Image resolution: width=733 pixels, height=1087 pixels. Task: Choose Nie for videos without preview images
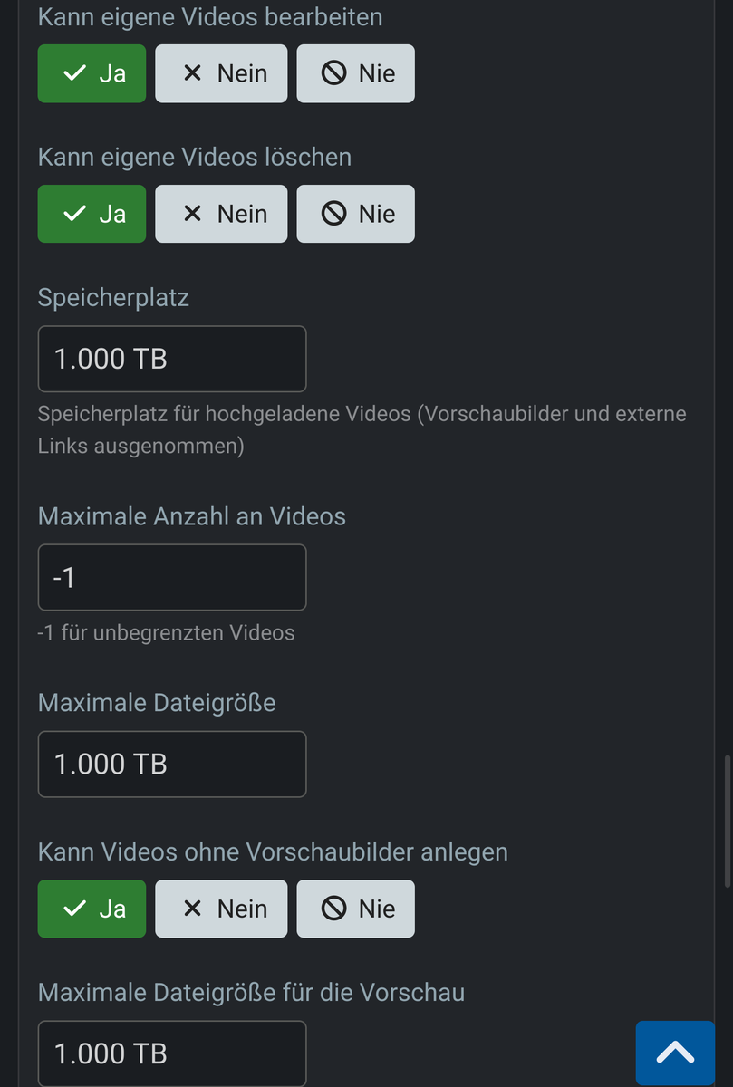tap(355, 909)
